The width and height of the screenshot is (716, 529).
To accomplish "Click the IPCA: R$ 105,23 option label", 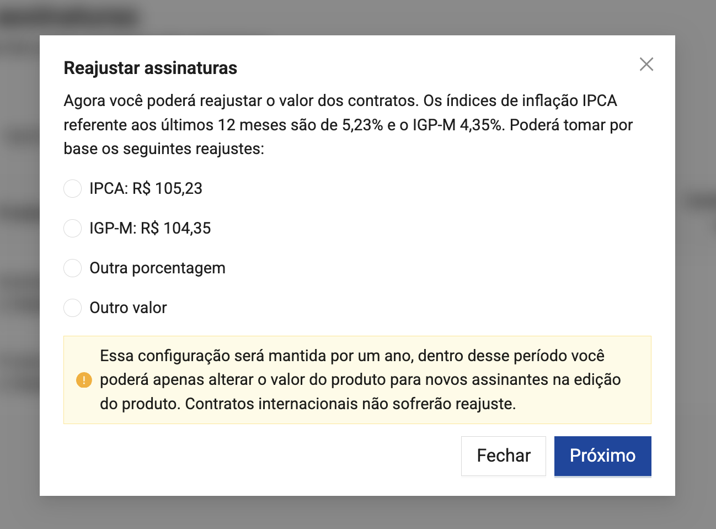I will click(146, 189).
